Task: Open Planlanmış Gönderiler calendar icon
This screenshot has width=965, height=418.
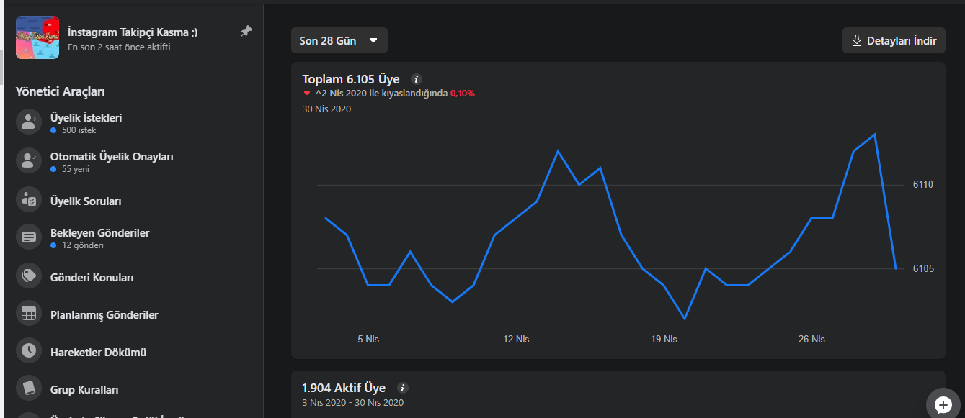Action: (29, 314)
